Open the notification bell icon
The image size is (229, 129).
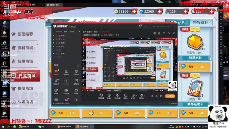[169, 33]
